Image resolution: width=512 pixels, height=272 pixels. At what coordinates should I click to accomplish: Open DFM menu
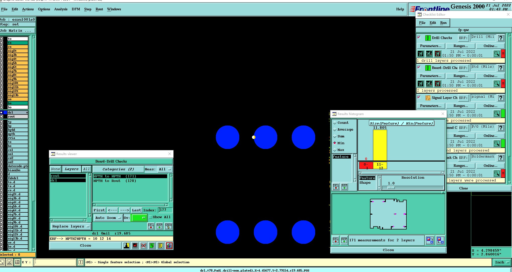click(x=76, y=9)
